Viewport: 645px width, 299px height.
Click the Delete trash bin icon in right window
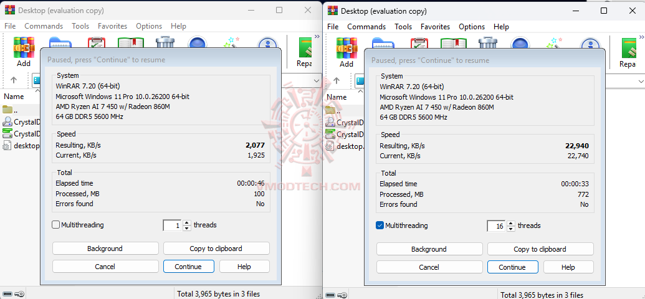tap(489, 43)
